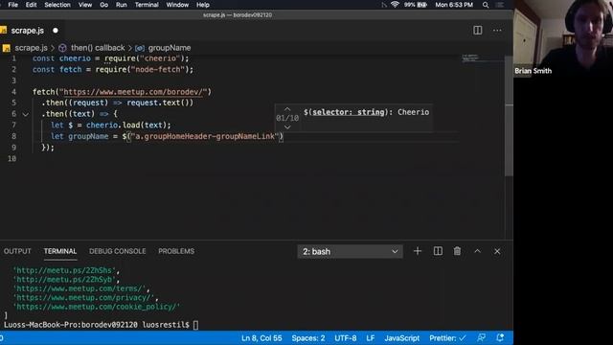Click the unsaved dot on scrape.js tab
Image resolution: width=613 pixels, height=345 pixels.
[56, 31]
